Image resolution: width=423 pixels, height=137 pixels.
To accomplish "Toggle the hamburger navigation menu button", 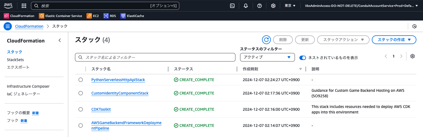I will 8,26.
